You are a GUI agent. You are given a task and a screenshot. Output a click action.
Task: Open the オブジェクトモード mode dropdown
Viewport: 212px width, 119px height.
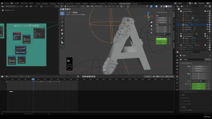72,6
